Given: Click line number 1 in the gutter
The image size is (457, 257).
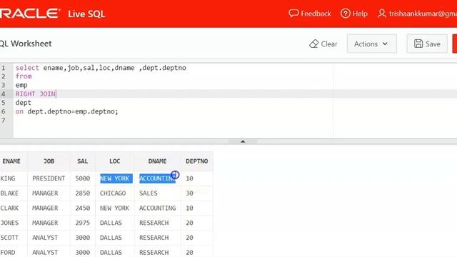Looking at the screenshot, I should point(3,68).
